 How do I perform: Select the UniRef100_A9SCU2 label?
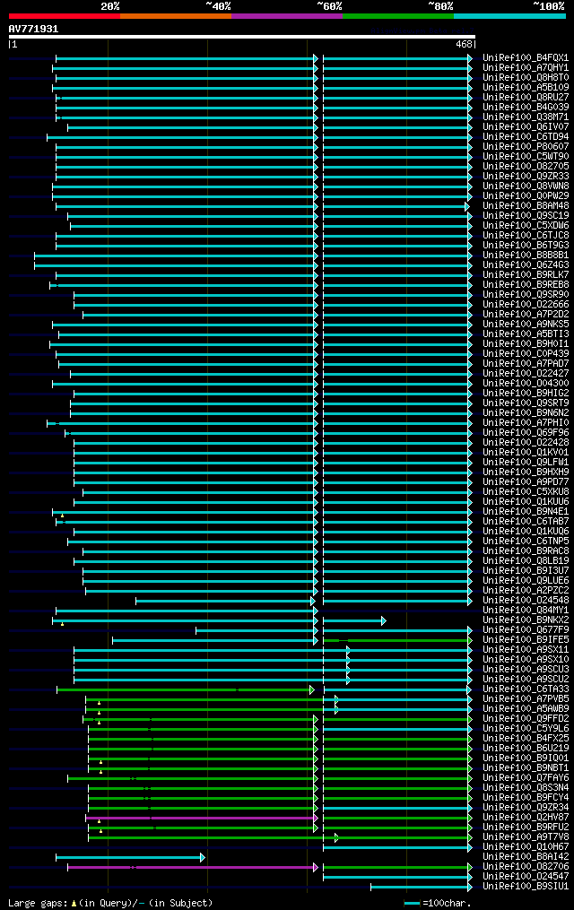click(526, 680)
